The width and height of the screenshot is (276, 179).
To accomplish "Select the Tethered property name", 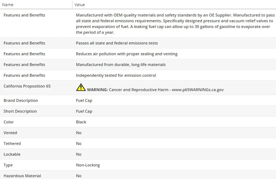I will point(12,143).
